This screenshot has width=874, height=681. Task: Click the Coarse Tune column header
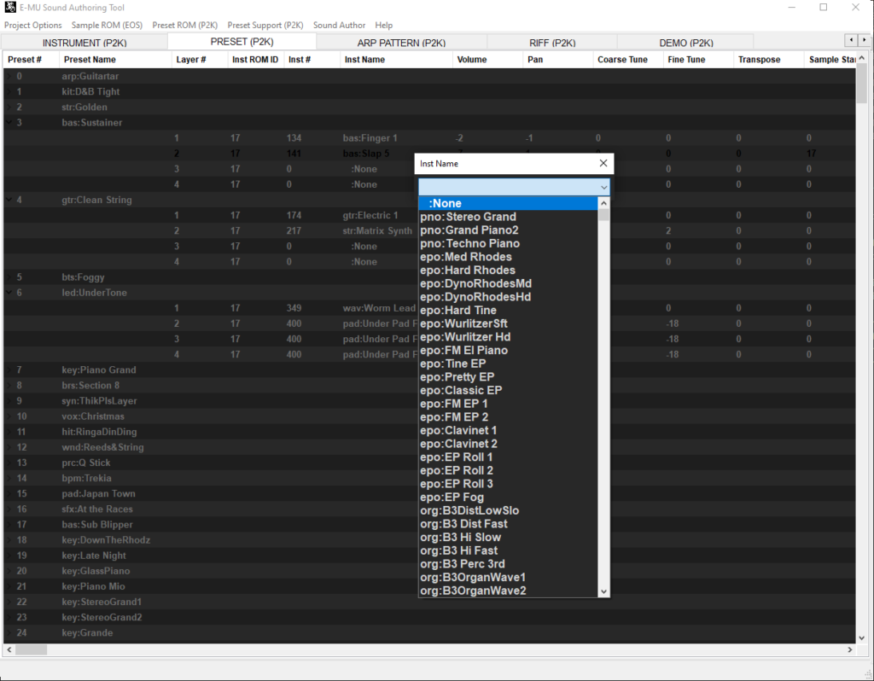tap(628, 60)
